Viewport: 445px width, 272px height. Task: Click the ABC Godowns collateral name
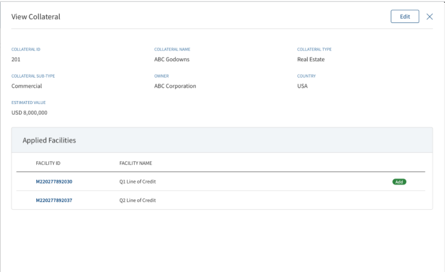click(172, 59)
